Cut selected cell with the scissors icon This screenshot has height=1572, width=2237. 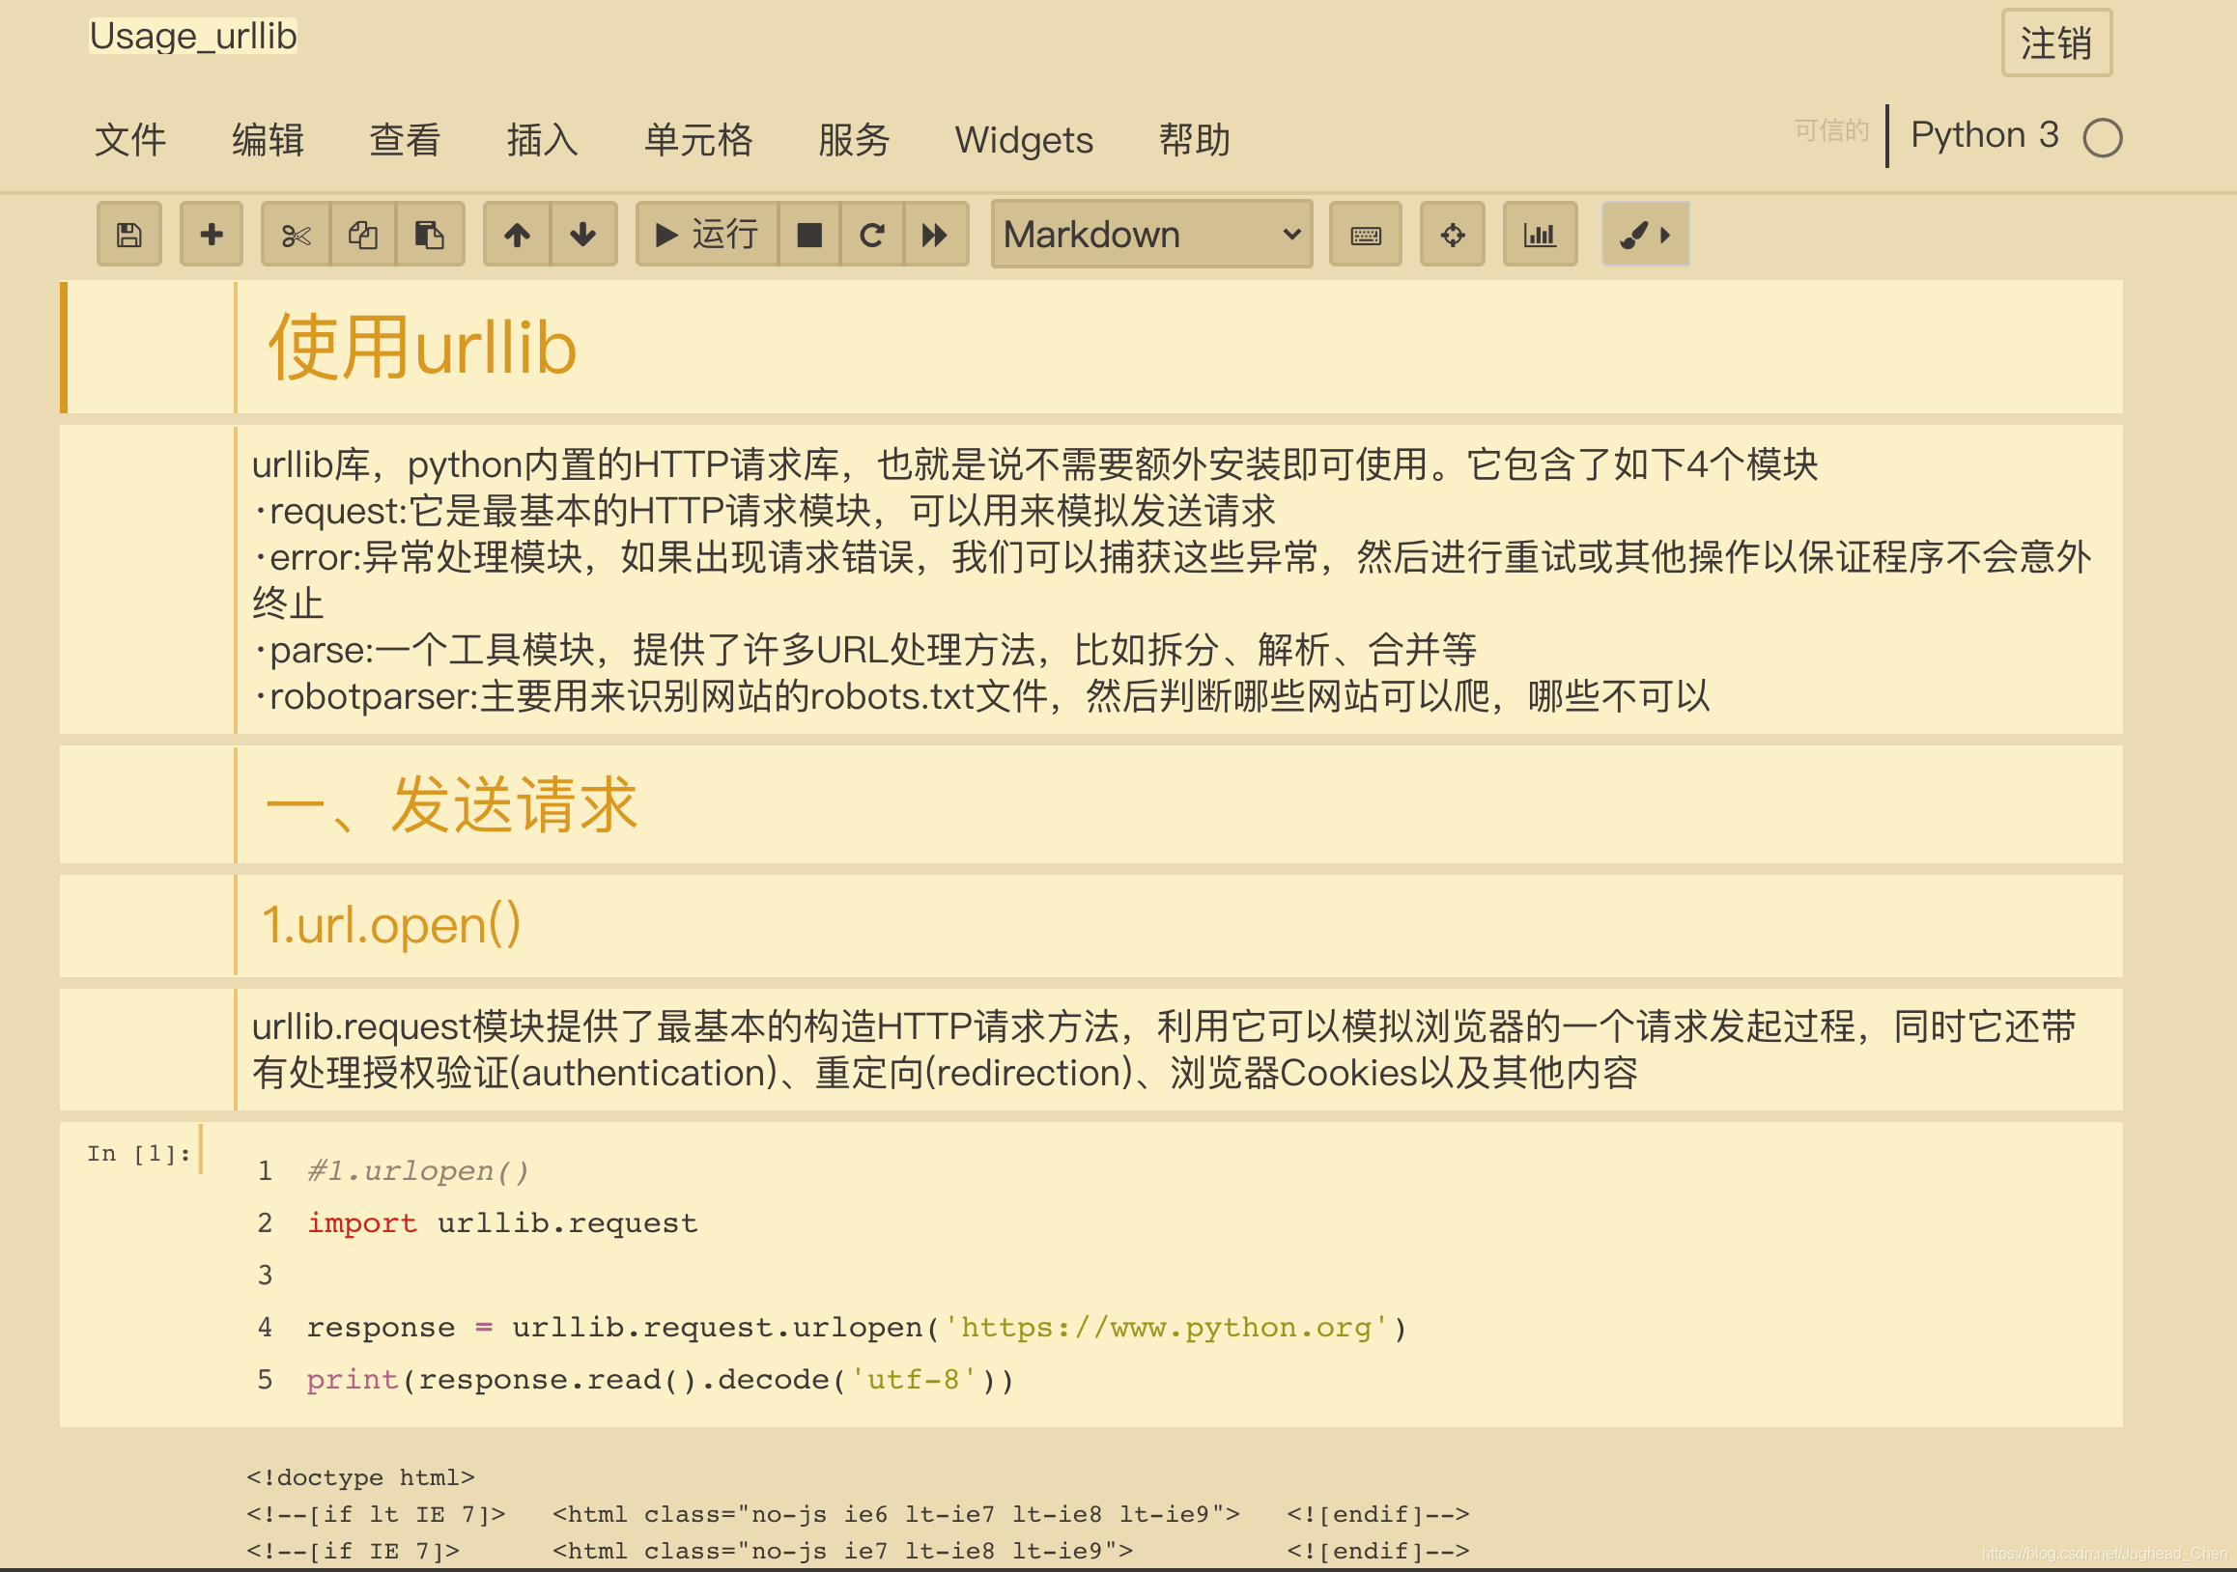click(297, 235)
